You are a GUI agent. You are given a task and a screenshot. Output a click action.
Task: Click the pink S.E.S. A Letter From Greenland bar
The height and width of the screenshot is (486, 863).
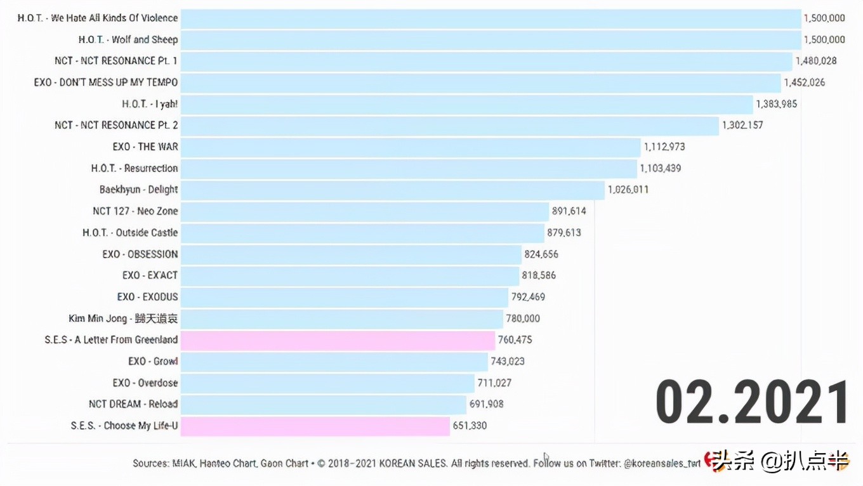pyautogui.click(x=338, y=340)
